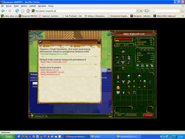
Task: Select the equipped axe weapon slot
Action: pos(117,63)
